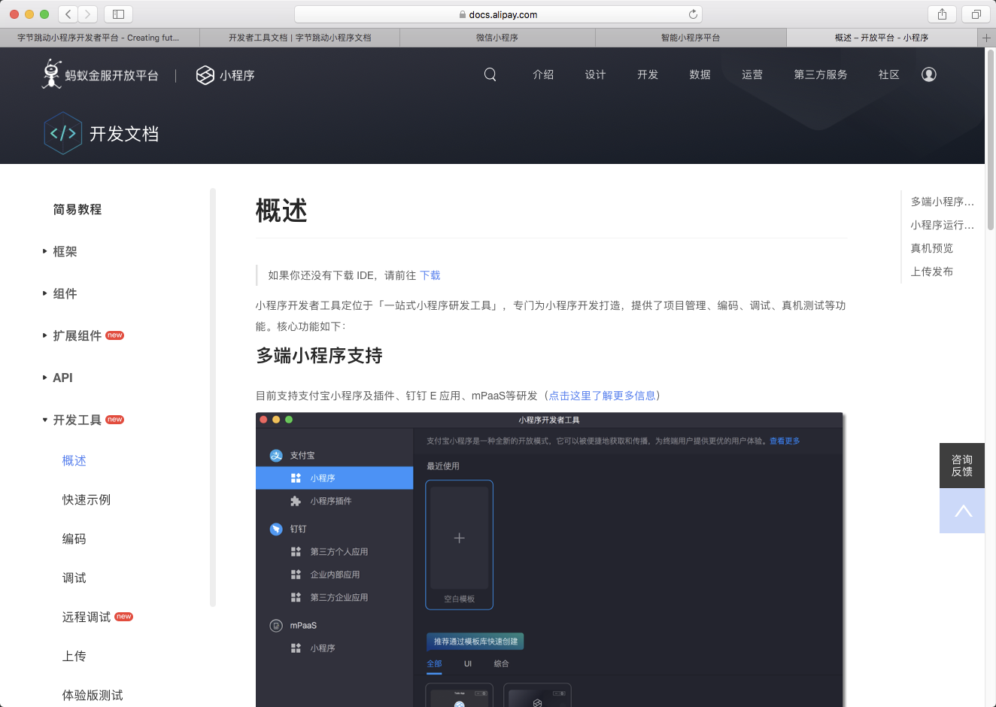Switch to the 开发者工具文档 tab
Screen dimensions: 996x707
[x=299, y=38]
